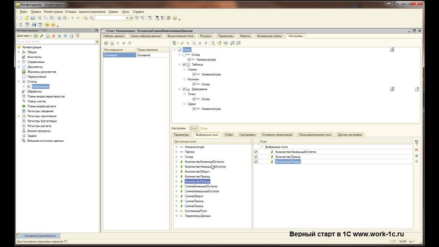
Task: Move selected field up with arrow icon
Action: point(417,156)
